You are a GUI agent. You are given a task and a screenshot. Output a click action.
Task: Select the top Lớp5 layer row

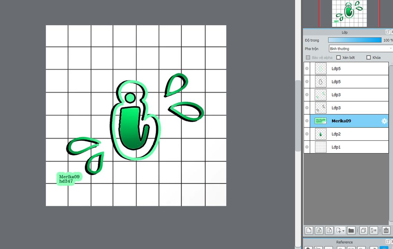click(346, 68)
